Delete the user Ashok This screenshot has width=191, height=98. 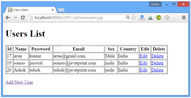pos(157,70)
